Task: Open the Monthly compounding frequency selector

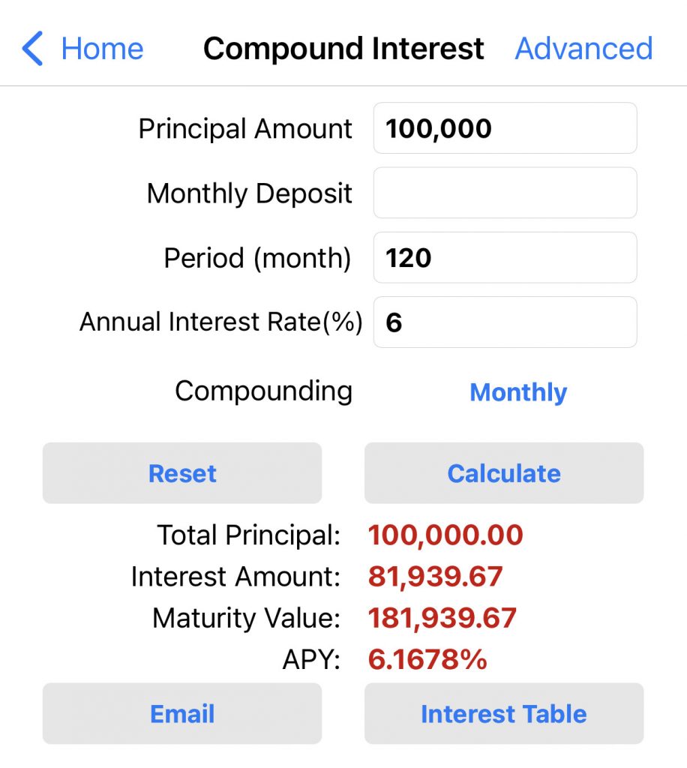Action: click(x=518, y=392)
